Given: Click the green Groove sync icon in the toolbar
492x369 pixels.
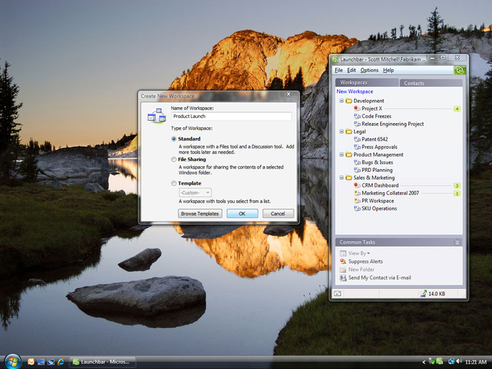Looking at the screenshot, I should (460, 70).
